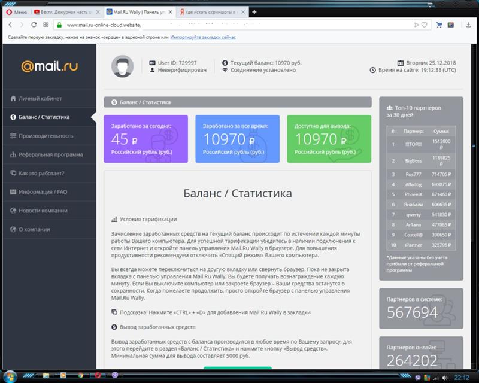Select Баланс / Статистика in the sidebar
This screenshot has width=479, height=383.
[x=50, y=117]
